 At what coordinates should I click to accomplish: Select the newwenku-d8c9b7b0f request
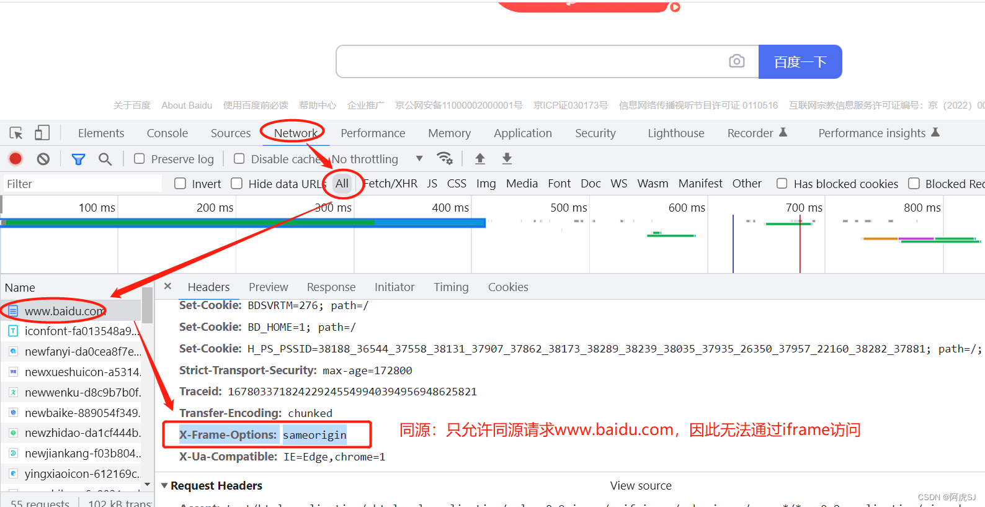[71, 393]
